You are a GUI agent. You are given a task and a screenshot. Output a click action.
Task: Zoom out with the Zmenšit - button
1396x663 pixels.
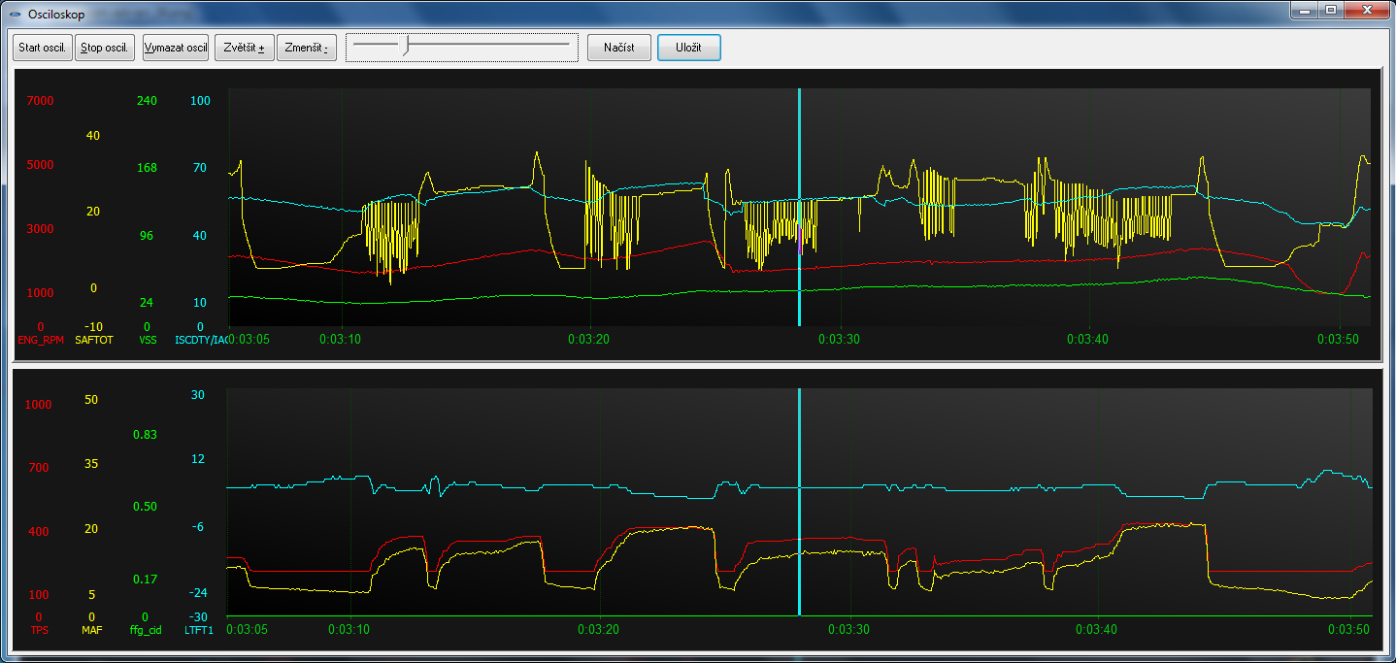(306, 48)
